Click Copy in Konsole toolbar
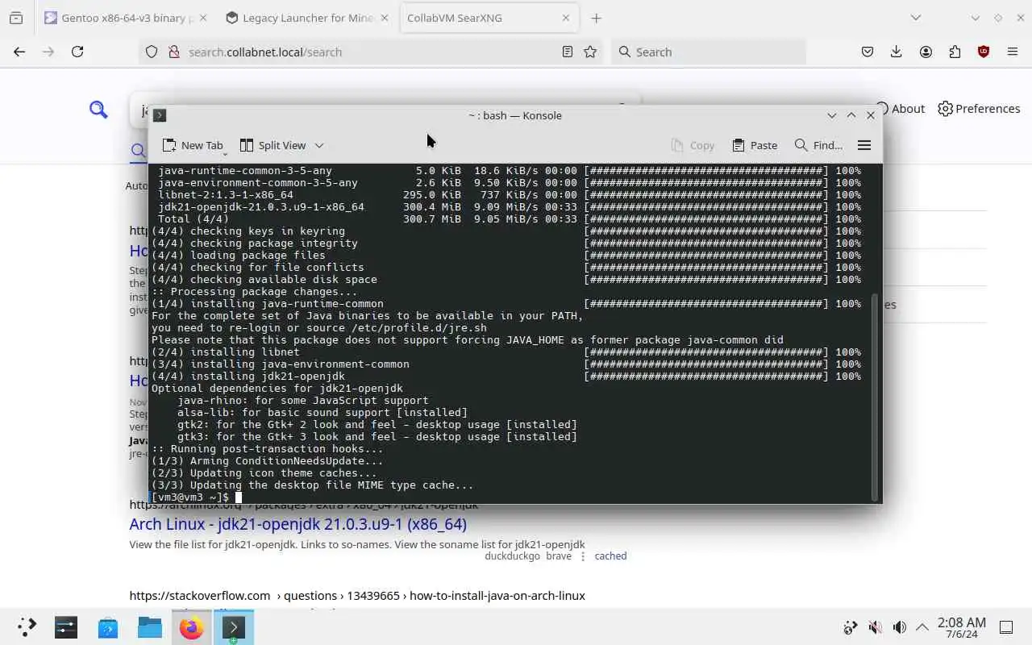This screenshot has height=645, width=1032. pyautogui.click(x=693, y=145)
